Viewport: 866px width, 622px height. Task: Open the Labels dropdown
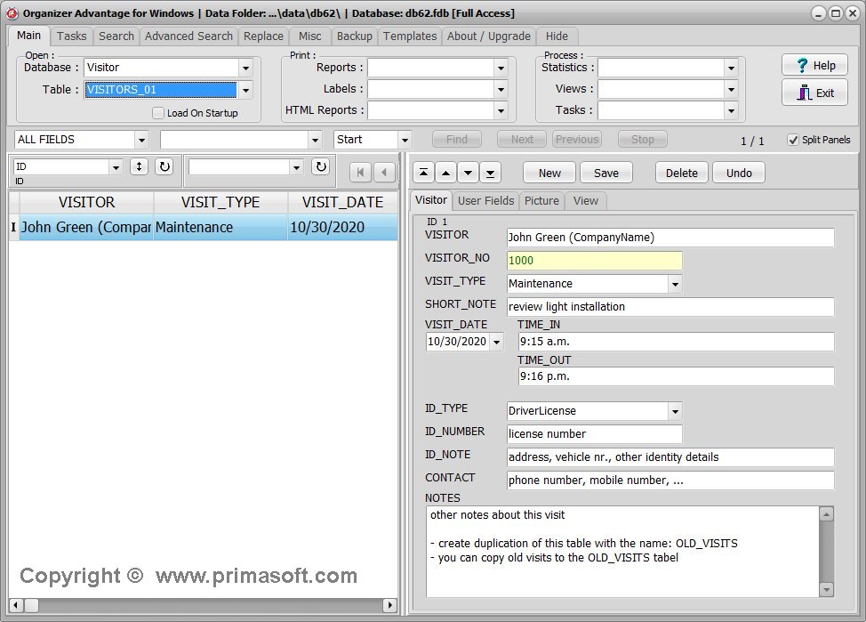pyautogui.click(x=501, y=89)
